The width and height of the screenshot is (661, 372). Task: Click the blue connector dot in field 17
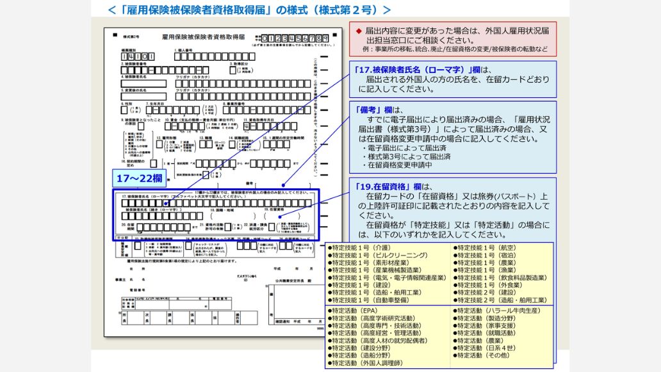pyautogui.click(x=165, y=203)
